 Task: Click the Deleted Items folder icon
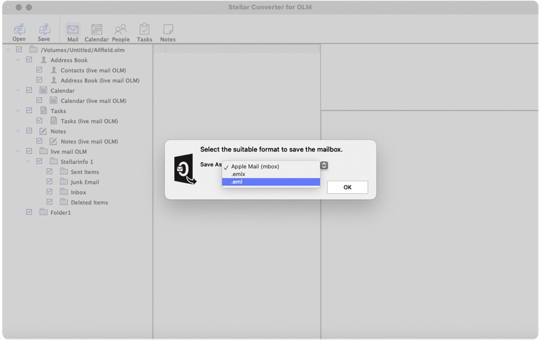(x=63, y=201)
